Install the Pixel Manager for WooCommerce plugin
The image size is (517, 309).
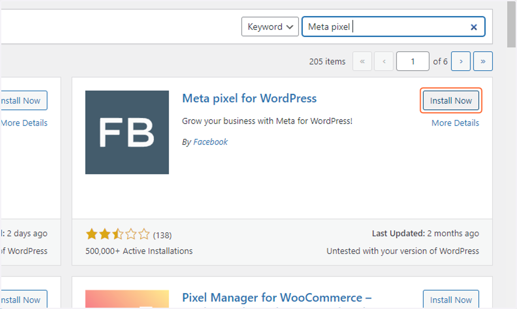click(451, 300)
